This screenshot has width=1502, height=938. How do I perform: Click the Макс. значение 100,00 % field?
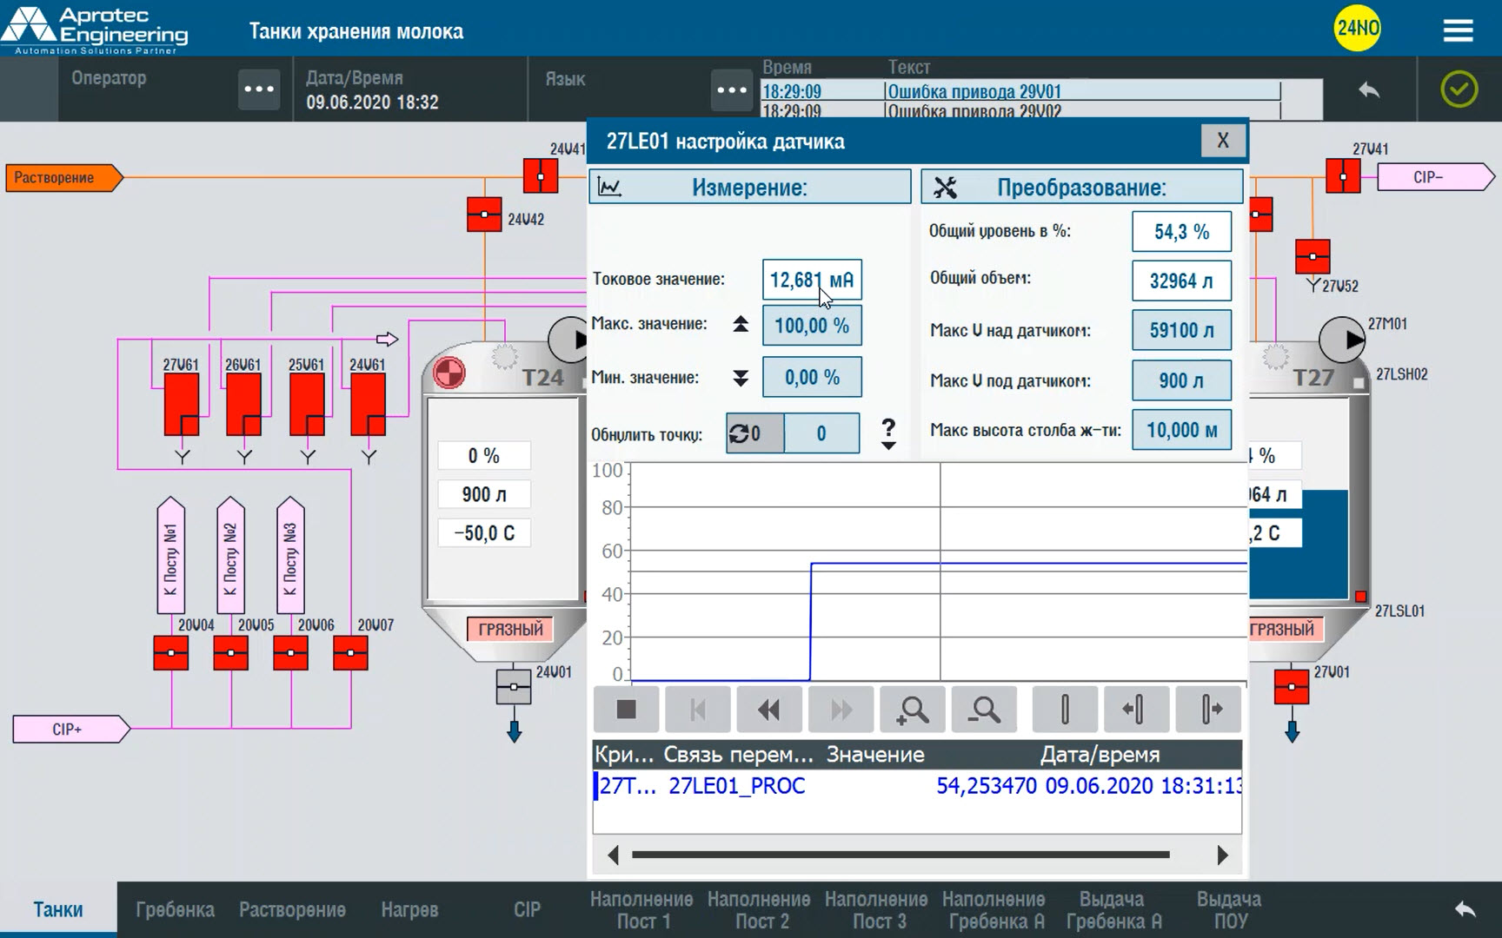point(812,326)
